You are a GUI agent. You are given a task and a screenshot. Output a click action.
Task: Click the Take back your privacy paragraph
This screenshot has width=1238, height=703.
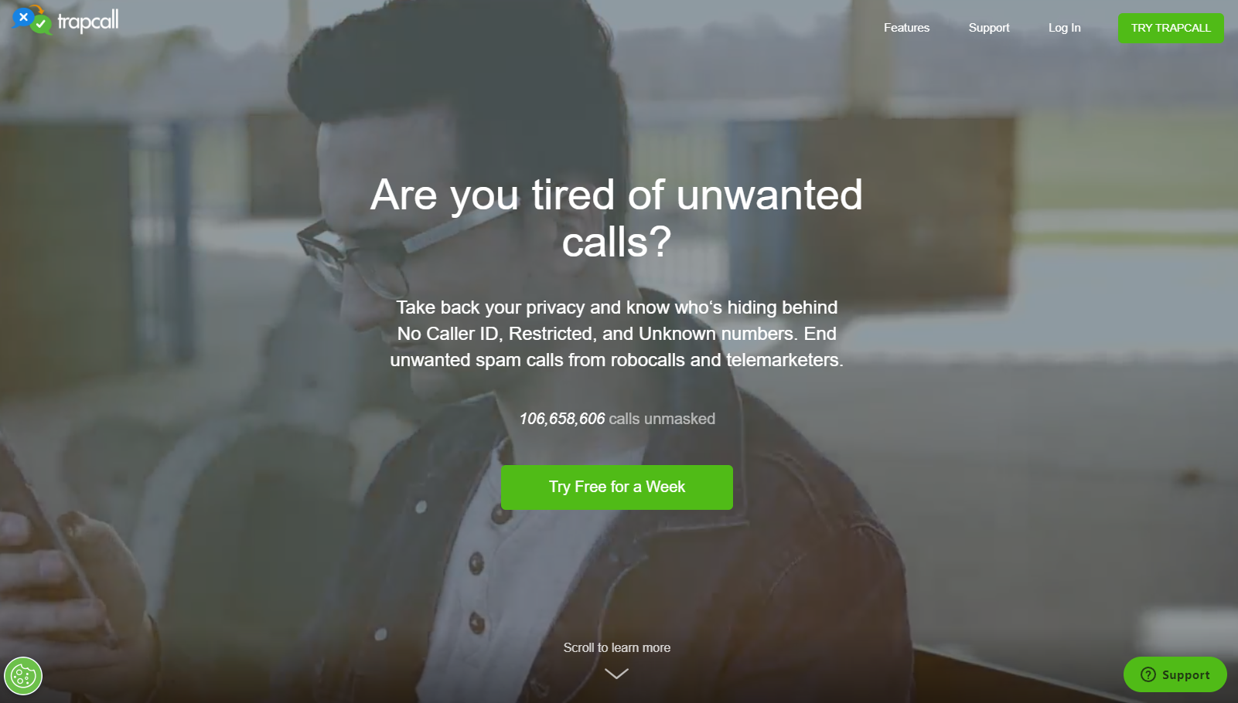click(x=616, y=334)
